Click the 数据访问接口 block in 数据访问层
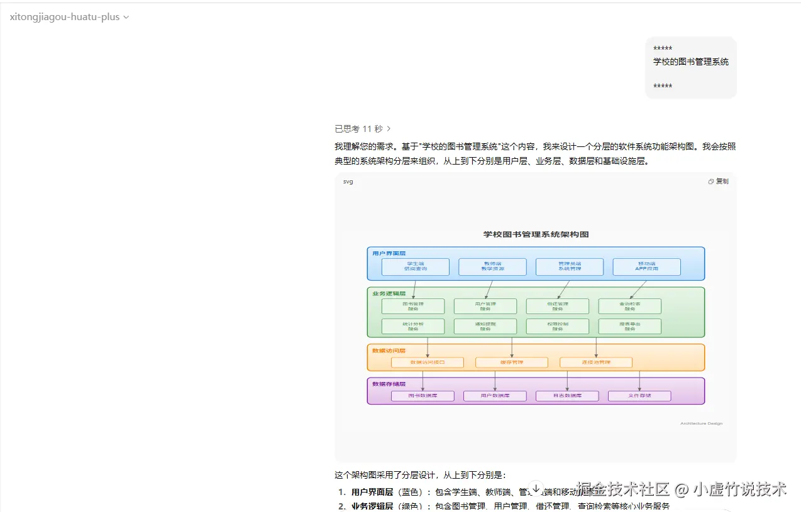 [x=427, y=362]
